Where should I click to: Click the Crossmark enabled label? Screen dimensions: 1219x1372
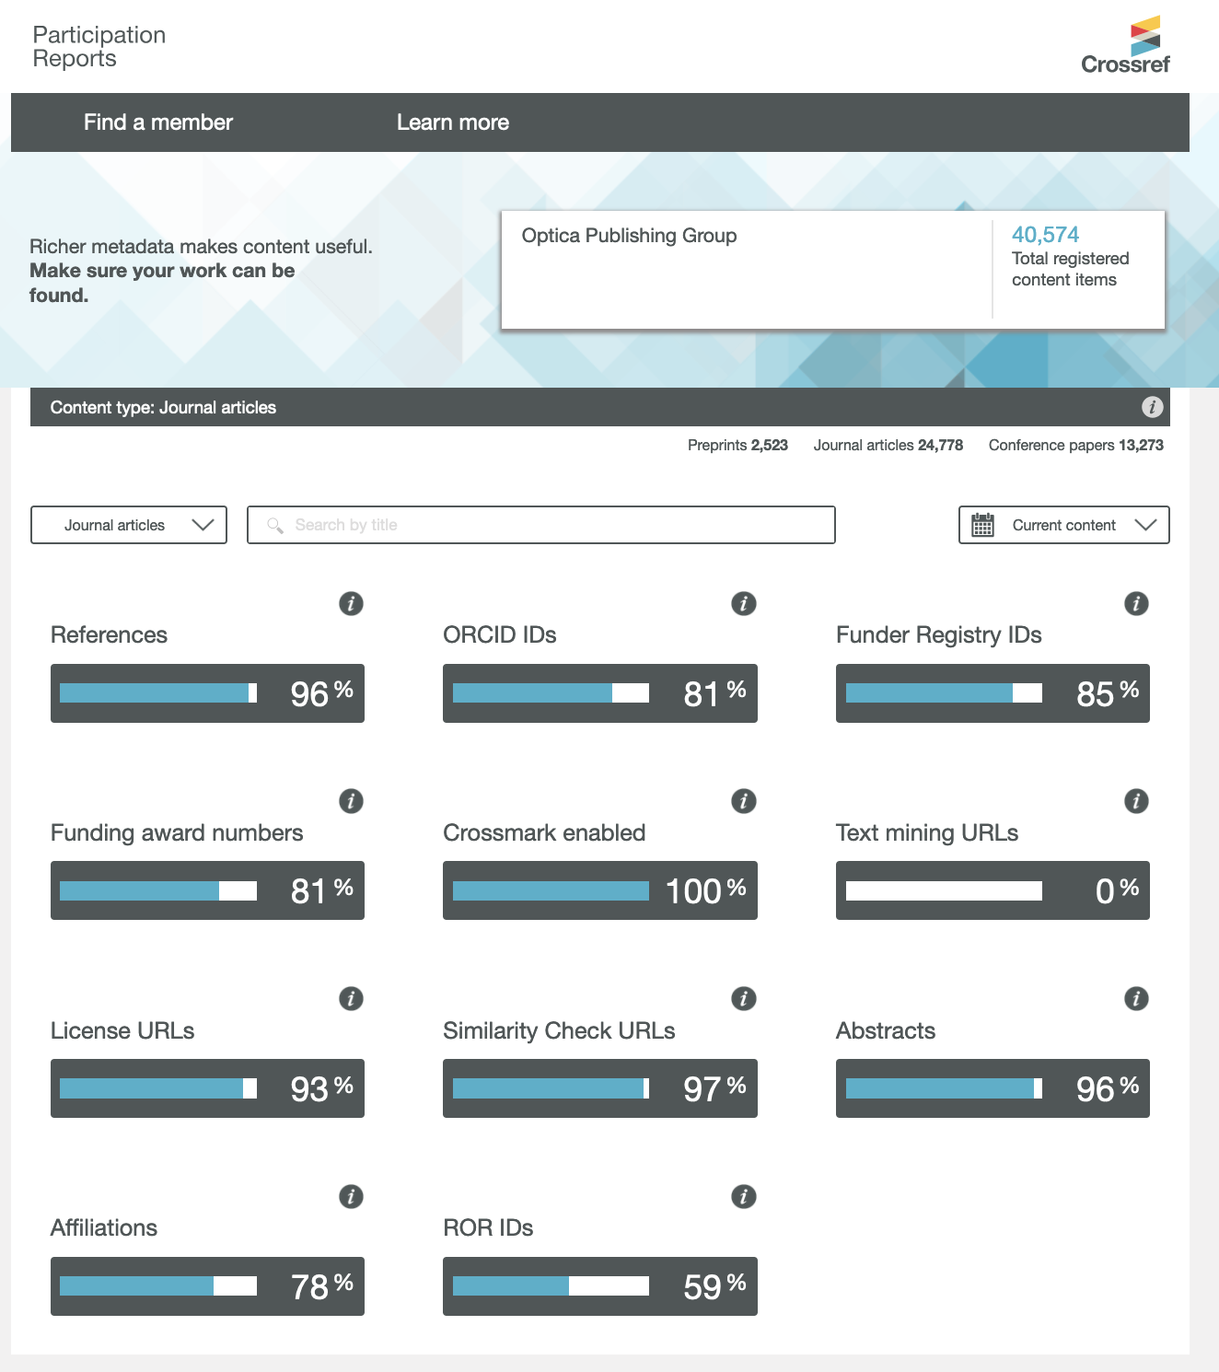point(544,832)
